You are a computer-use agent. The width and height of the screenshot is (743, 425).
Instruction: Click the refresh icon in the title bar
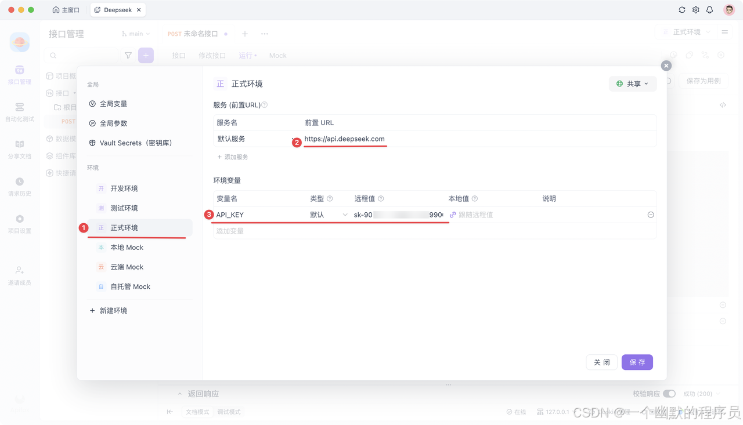click(682, 10)
